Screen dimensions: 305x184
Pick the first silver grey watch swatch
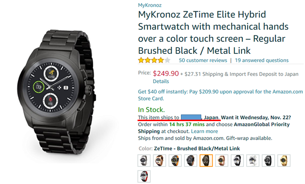pos(144,160)
